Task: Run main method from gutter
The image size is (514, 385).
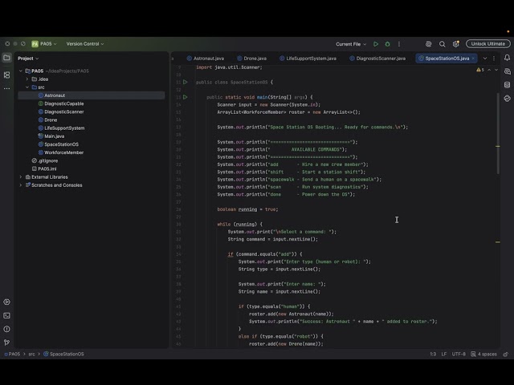Action: coord(186,97)
